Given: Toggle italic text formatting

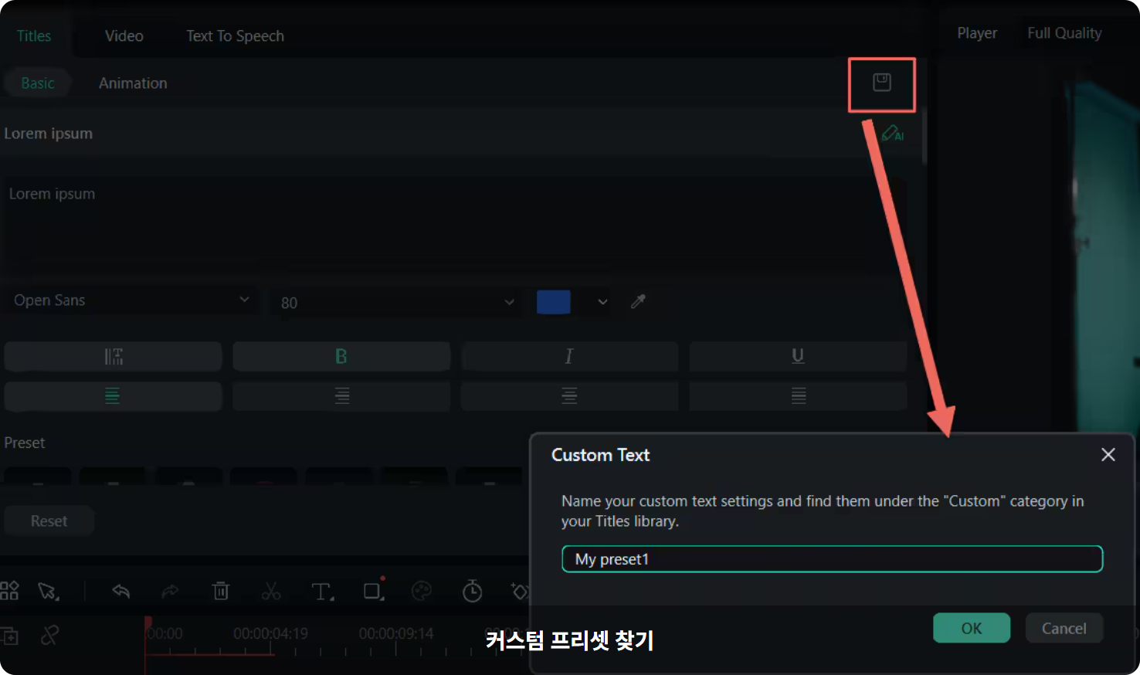Looking at the screenshot, I should coord(569,356).
